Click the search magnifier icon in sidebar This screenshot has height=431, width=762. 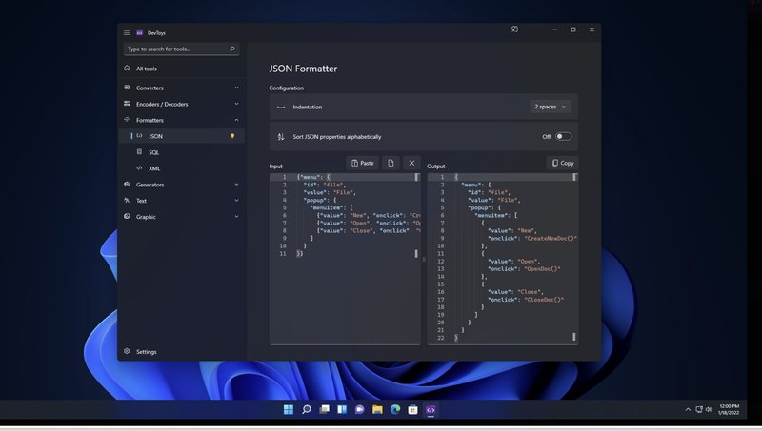(232, 49)
